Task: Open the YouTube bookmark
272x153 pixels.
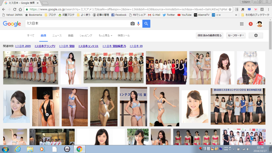Action: click(x=184, y=15)
